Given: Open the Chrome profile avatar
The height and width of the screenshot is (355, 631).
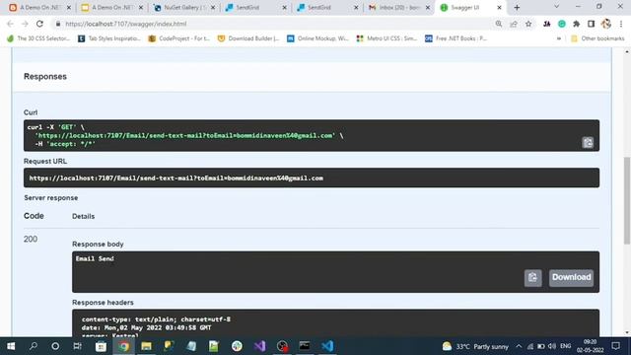Looking at the screenshot, I should (606, 24).
